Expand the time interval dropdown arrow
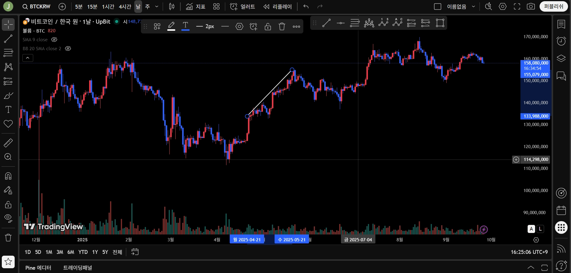 click(x=157, y=7)
